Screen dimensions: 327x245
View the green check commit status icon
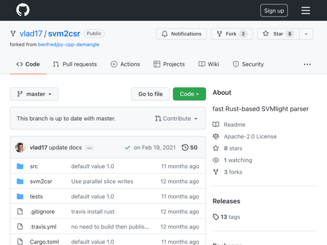click(x=127, y=148)
